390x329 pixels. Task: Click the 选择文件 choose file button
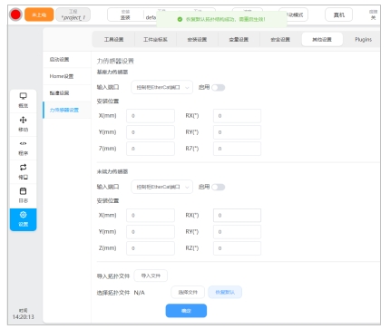(x=188, y=292)
